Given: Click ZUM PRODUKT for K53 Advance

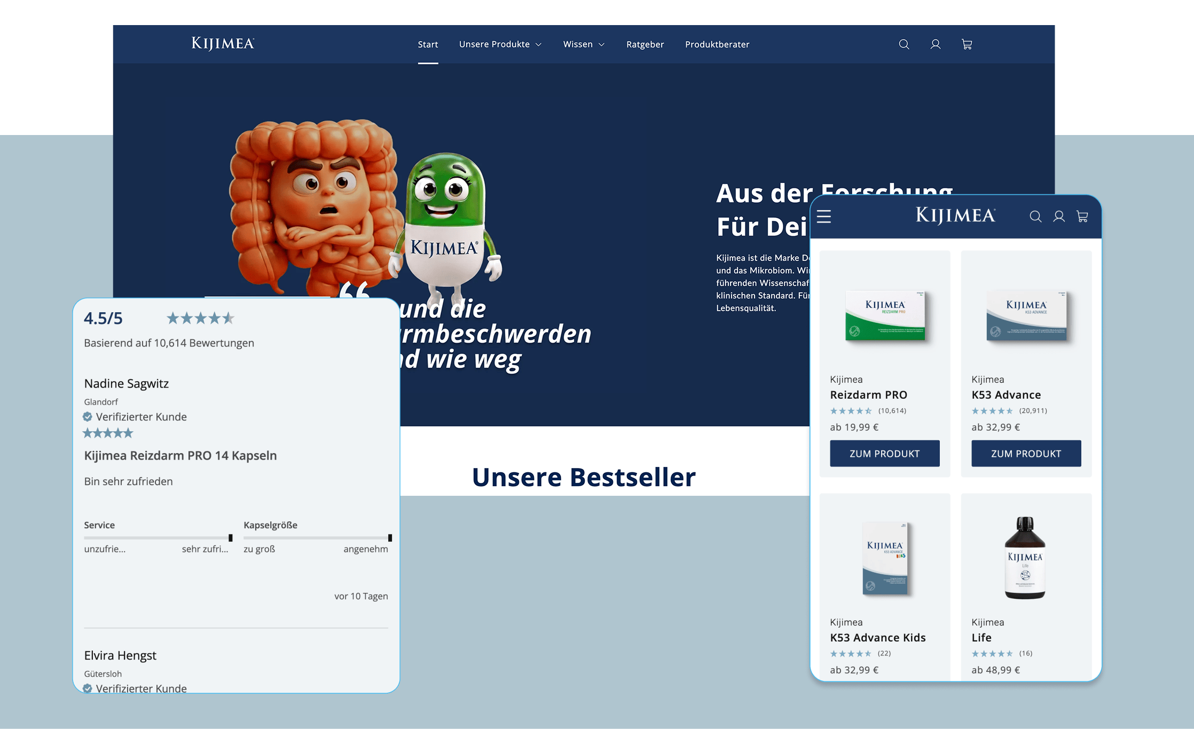Looking at the screenshot, I should pos(1026,453).
